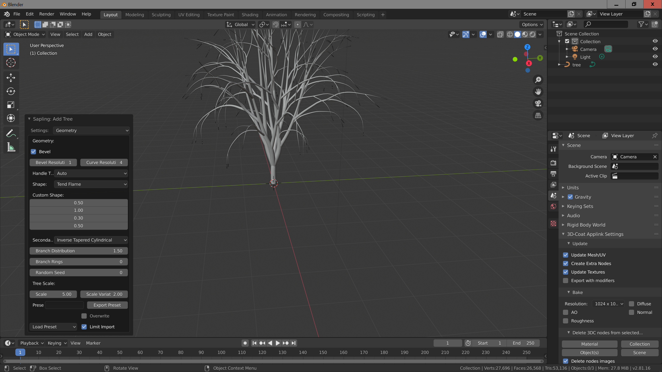Viewport: 662px width, 372px height.
Task: Toggle camera view in viewport
Action: tap(538, 104)
